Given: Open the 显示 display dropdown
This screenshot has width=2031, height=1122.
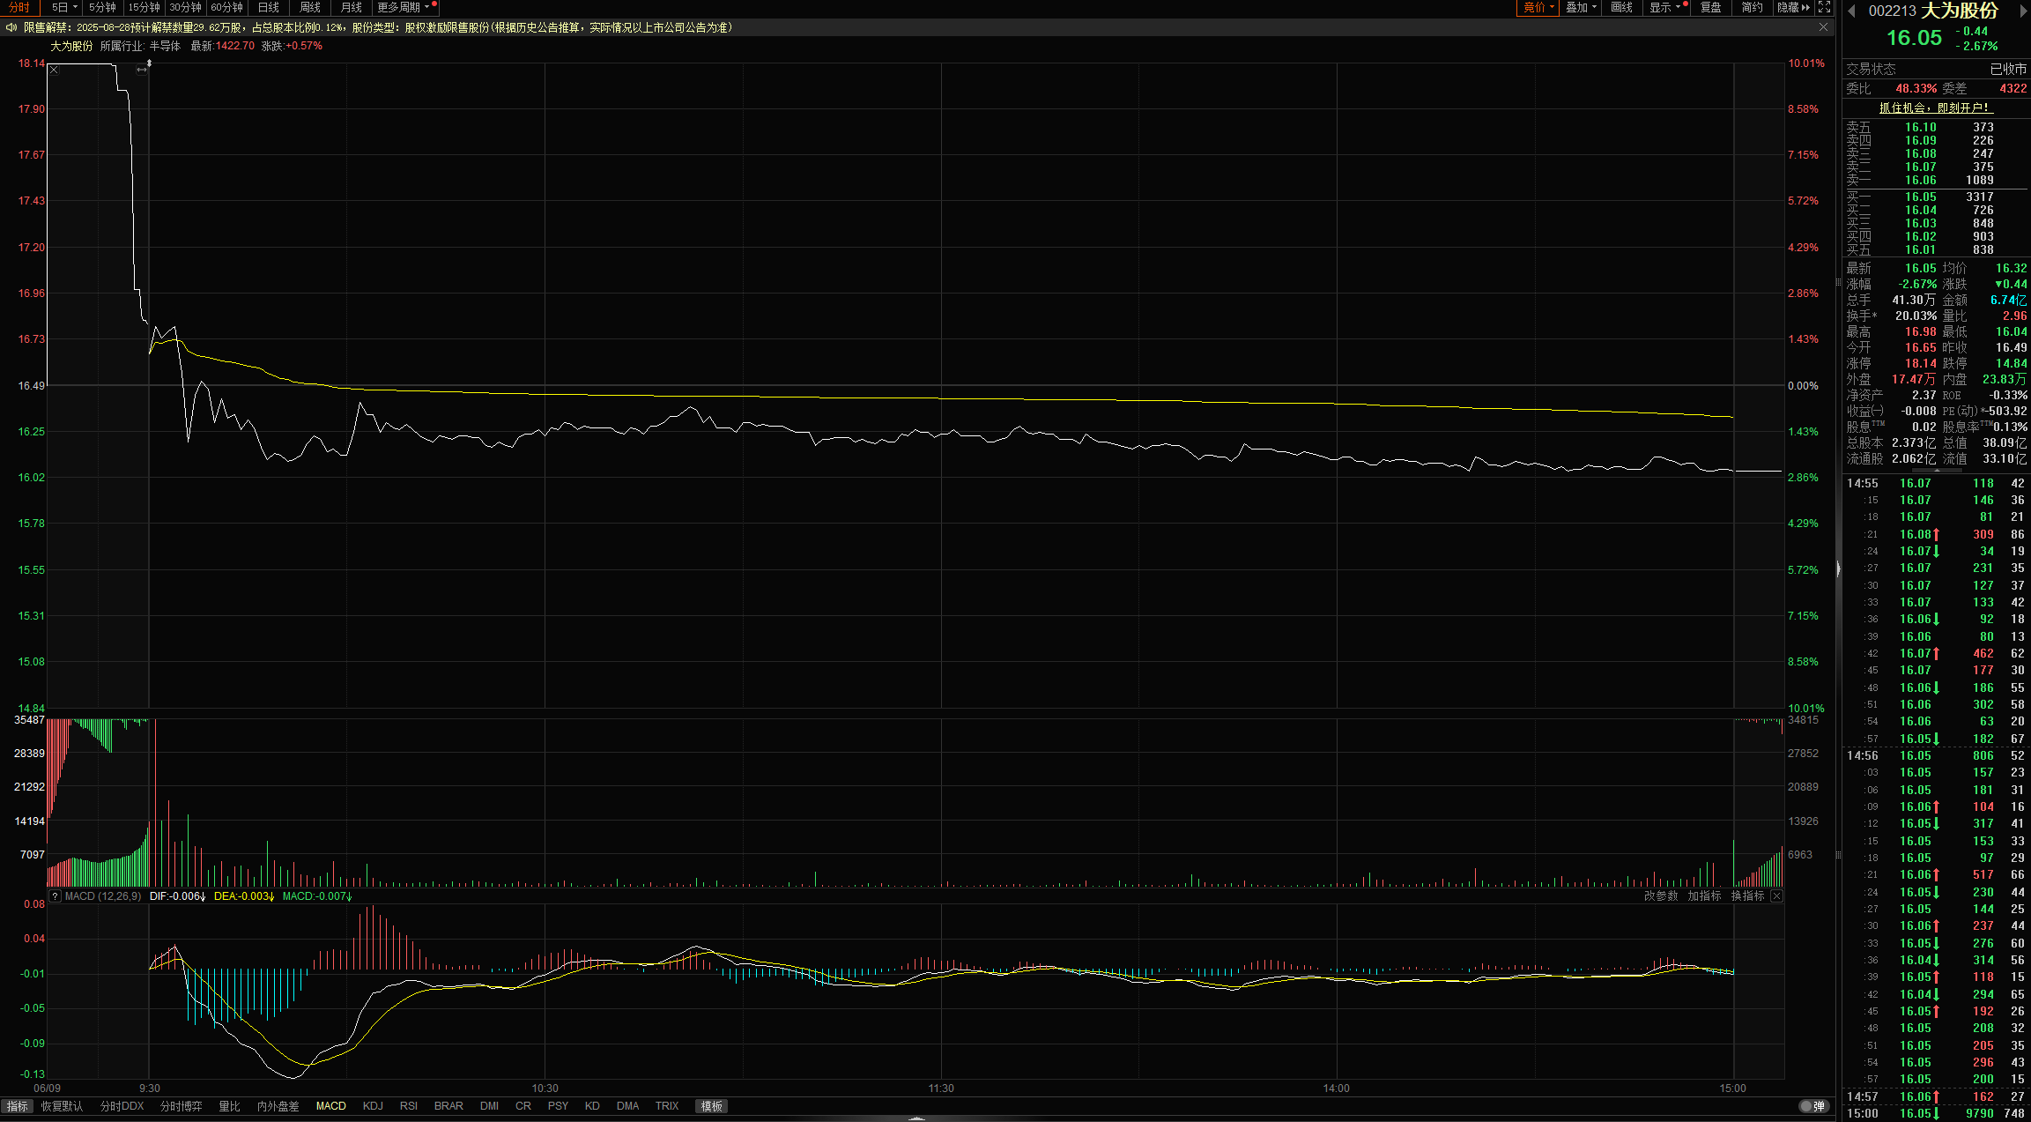Looking at the screenshot, I should point(1665,7).
